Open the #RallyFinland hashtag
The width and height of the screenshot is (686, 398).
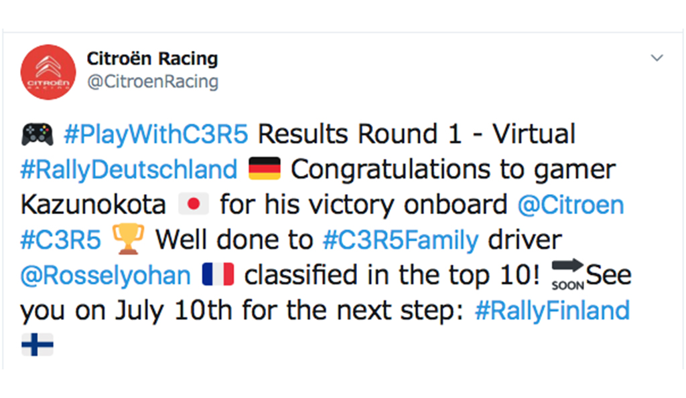click(x=552, y=311)
